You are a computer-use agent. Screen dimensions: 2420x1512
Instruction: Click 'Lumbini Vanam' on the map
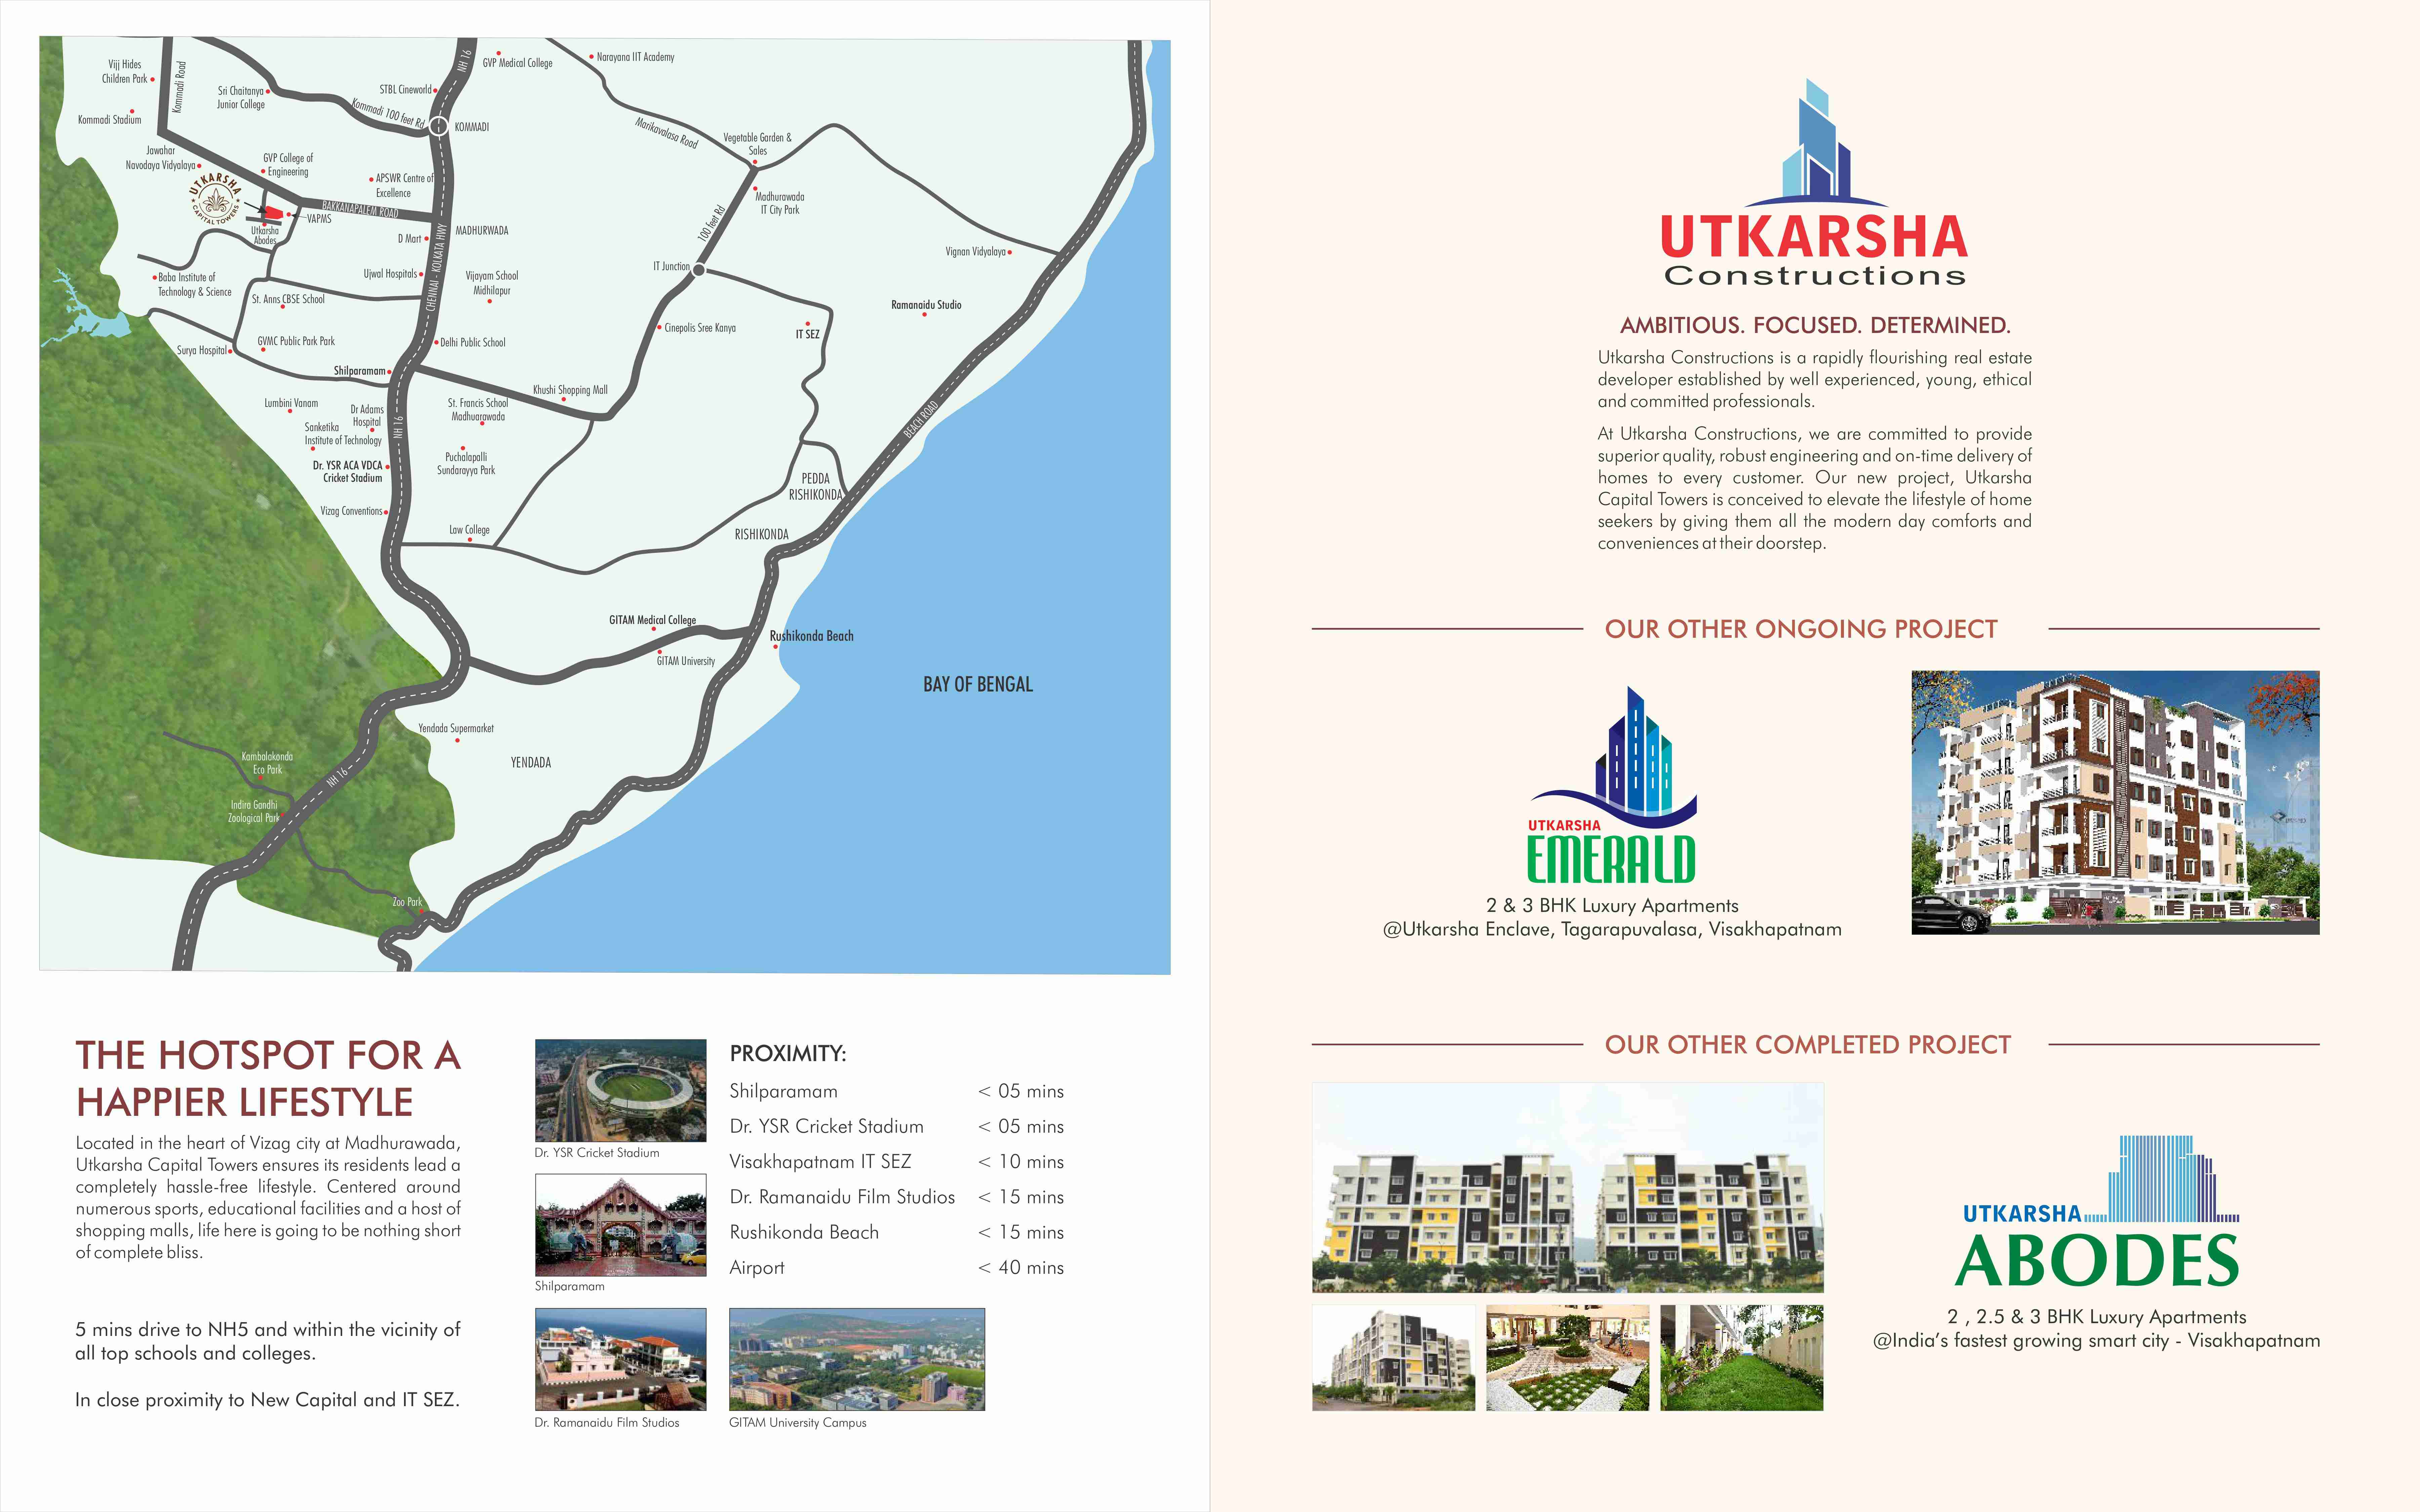pos(291,403)
